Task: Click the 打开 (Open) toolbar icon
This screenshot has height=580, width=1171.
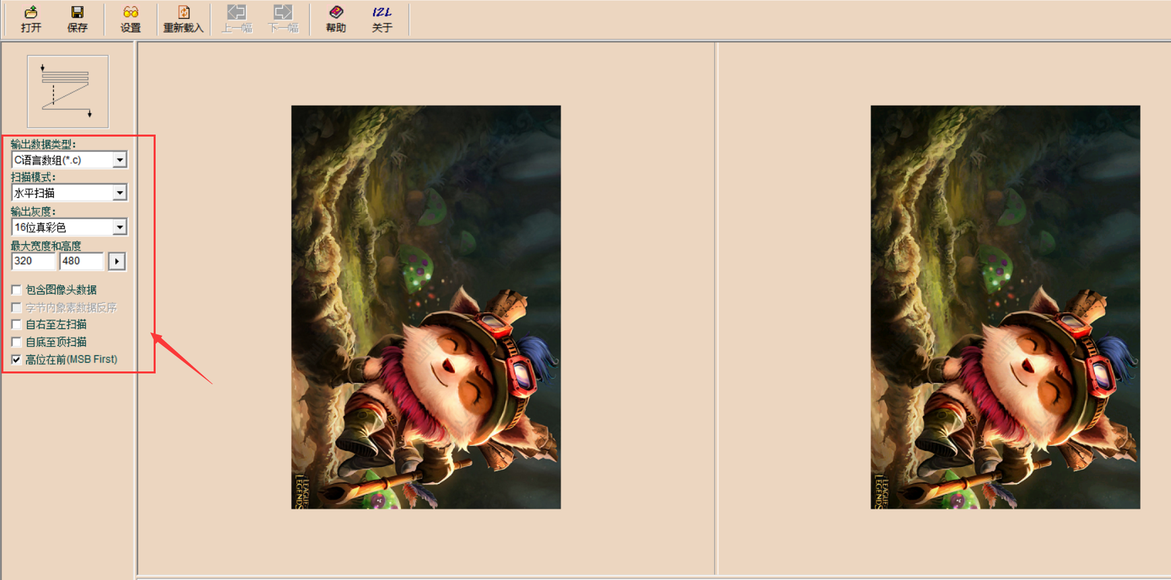Action: 31,19
